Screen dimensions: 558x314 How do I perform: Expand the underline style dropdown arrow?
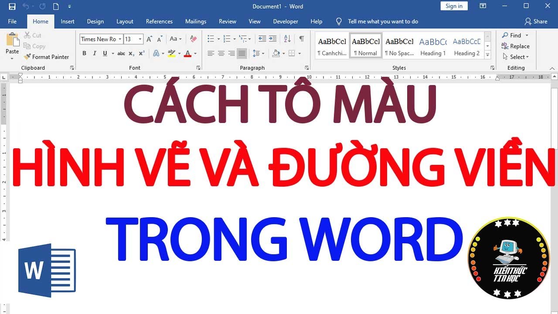tap(113, 53)
